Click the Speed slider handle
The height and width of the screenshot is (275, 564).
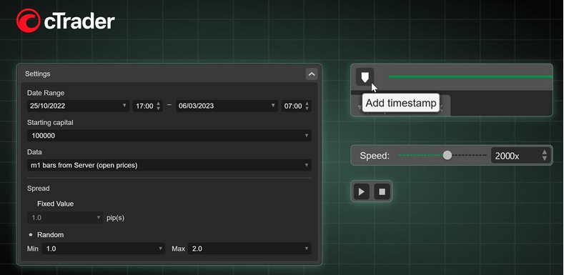coord(447,155)
